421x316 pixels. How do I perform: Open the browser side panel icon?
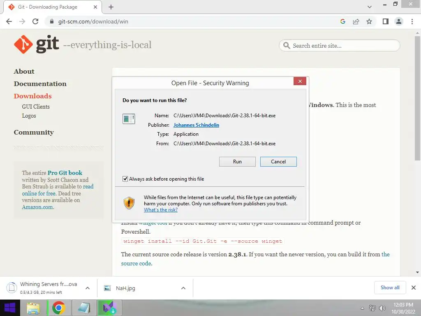coord(386,21)
